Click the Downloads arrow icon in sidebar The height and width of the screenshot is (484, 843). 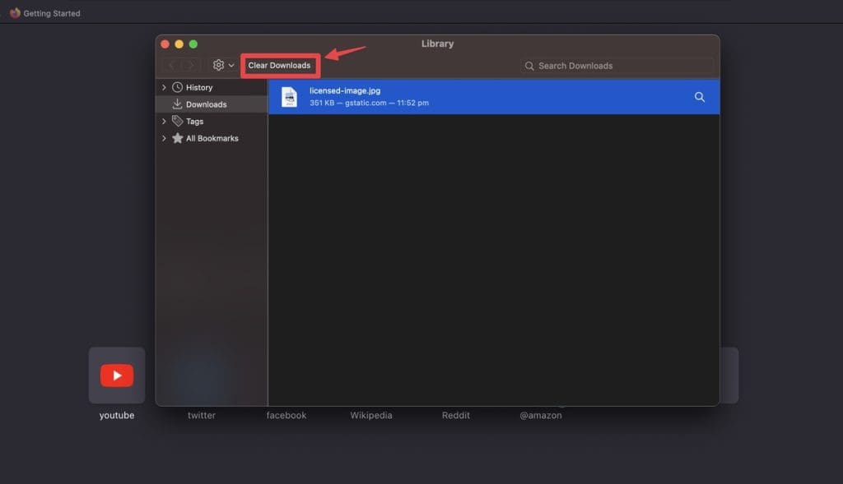[177, 104]
